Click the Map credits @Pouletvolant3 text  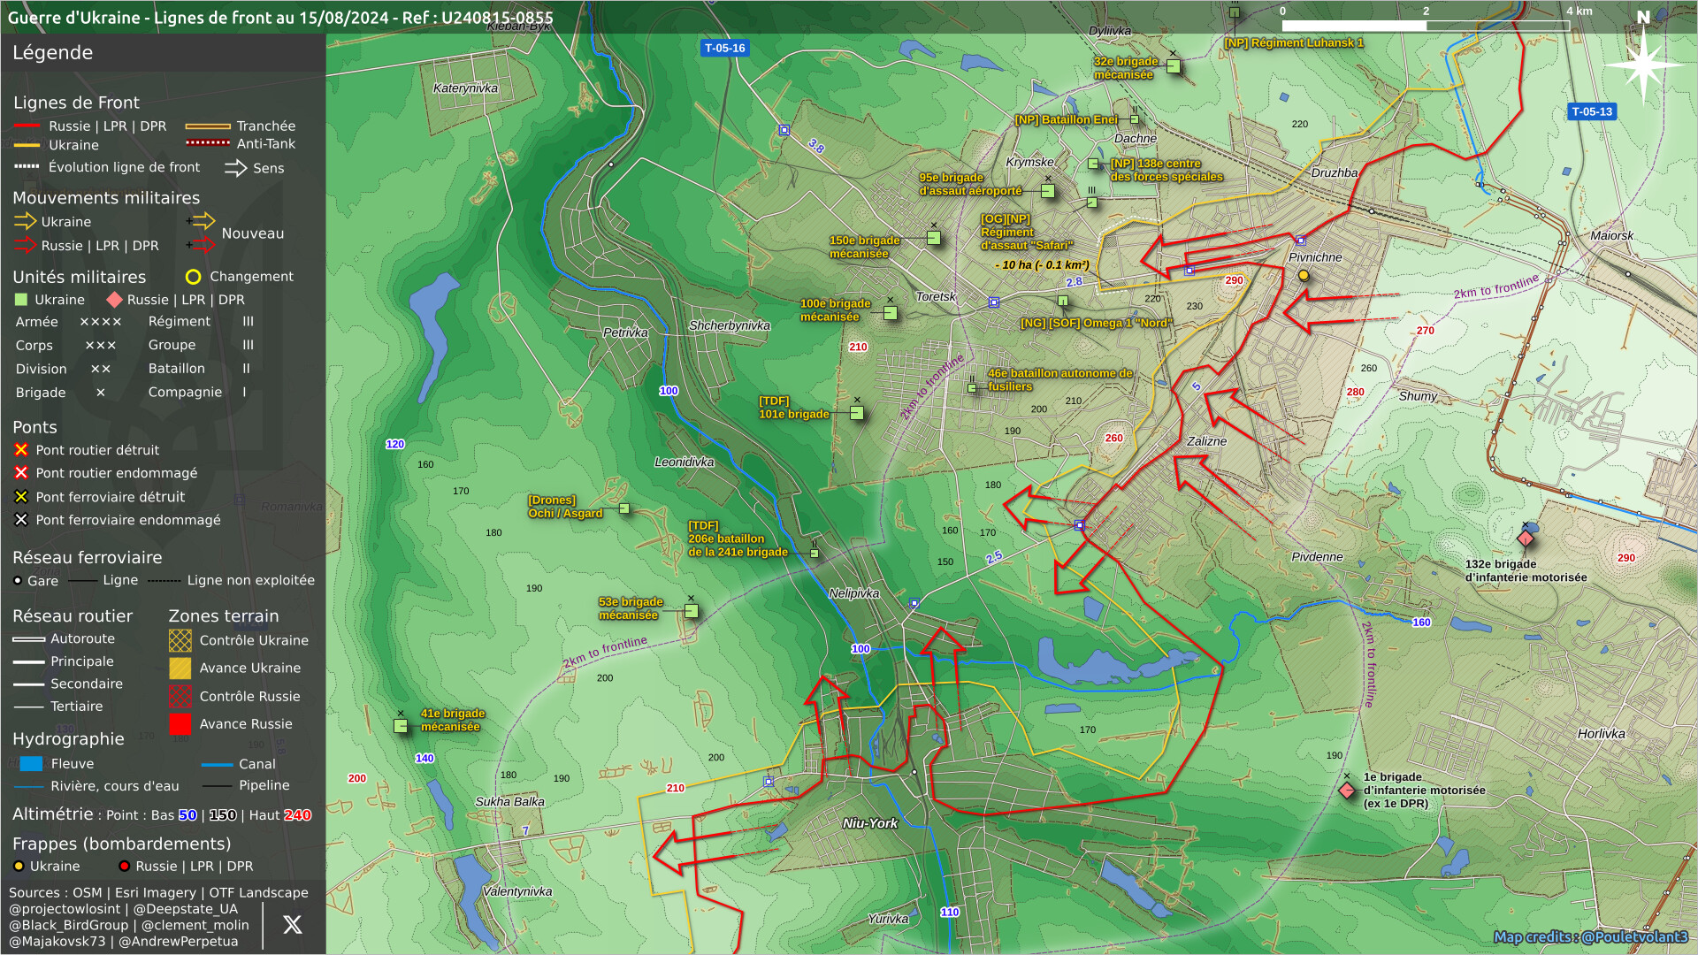coord(1590,936)
